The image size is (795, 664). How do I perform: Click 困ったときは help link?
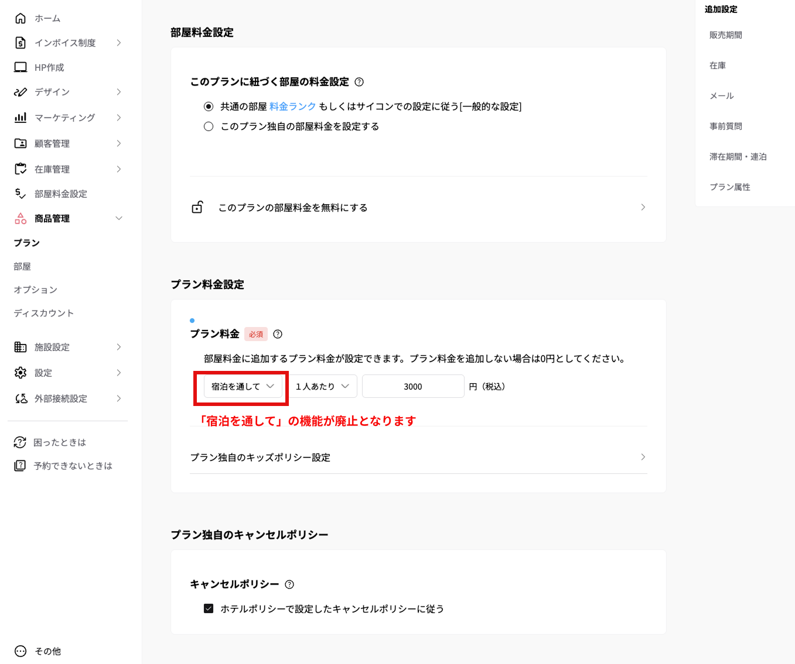coord(60,442)
